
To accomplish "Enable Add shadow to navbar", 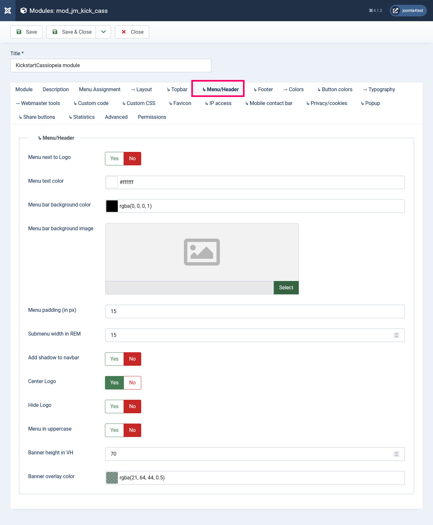I will (x=114, y=359).
